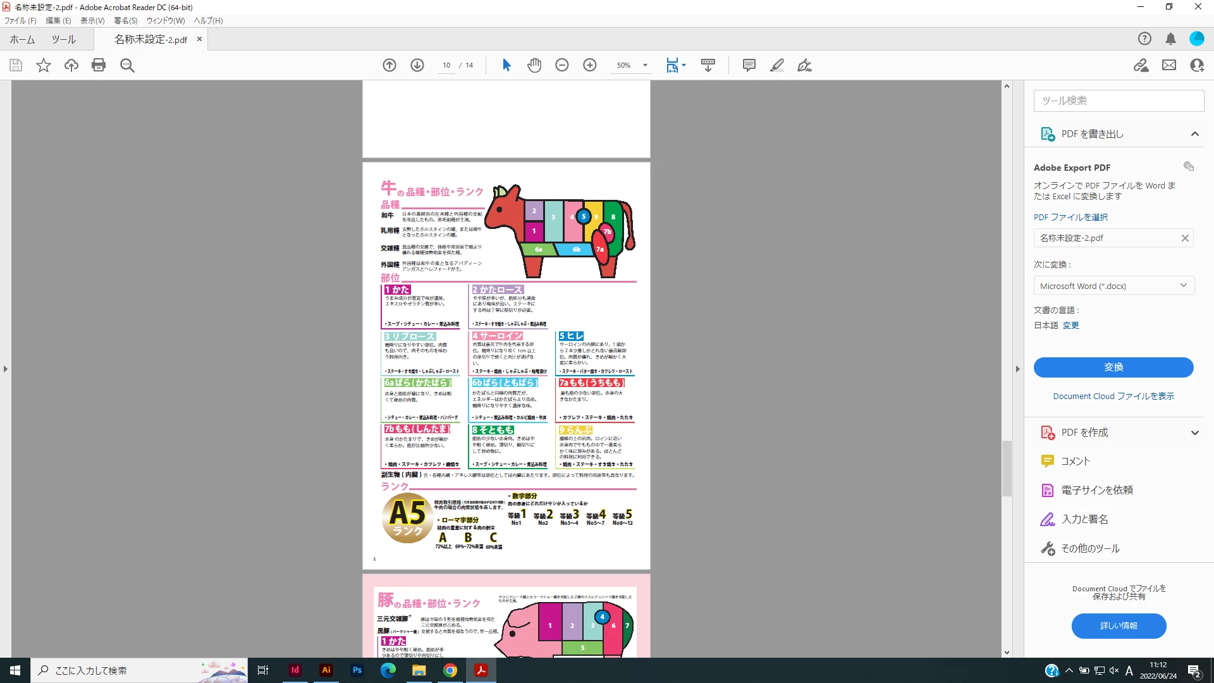The height and width of the screenshot is (683, 1214).
Task: Select the Hand pan tool
Action: (534, 65)
